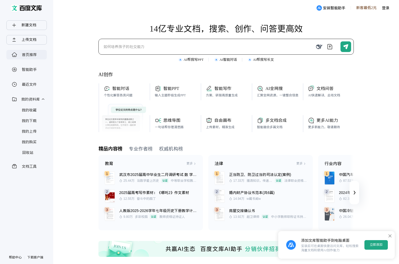Dismiss the desktop assistant popup
This screenshot has height=264, width=399.
[x=390, y=236]
